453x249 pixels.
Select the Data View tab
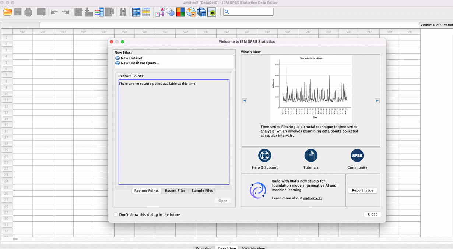(226, 248)
